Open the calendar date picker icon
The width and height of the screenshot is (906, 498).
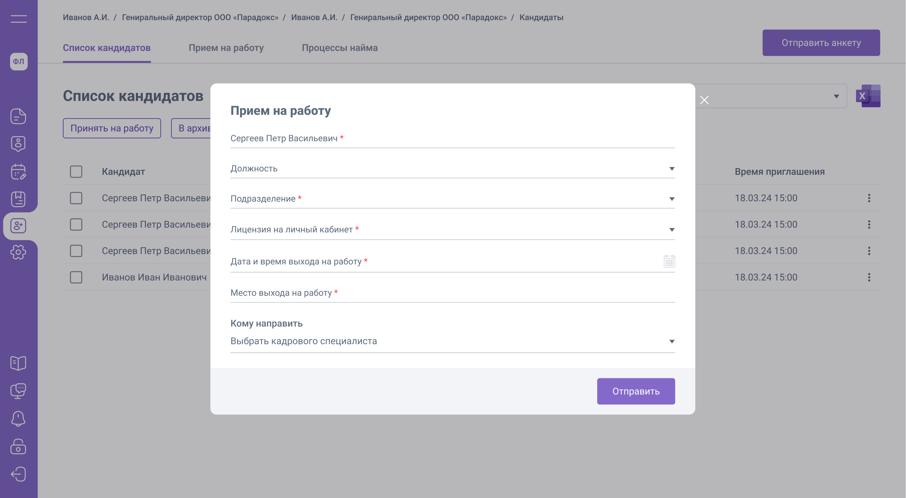669,261
